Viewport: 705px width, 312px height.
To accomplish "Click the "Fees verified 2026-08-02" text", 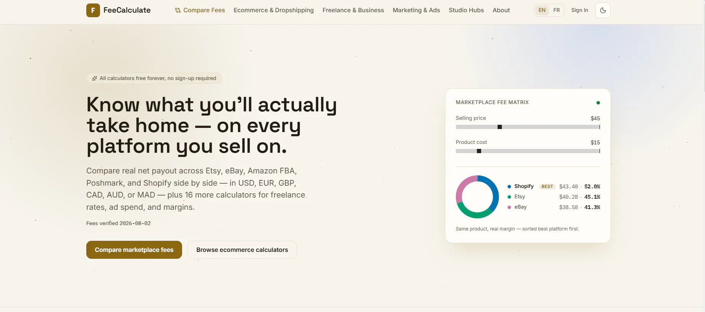I will pos(118,223).
